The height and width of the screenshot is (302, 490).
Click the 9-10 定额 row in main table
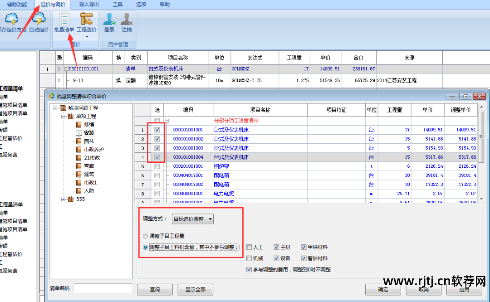pyautogui.click(x=240, y=81)
